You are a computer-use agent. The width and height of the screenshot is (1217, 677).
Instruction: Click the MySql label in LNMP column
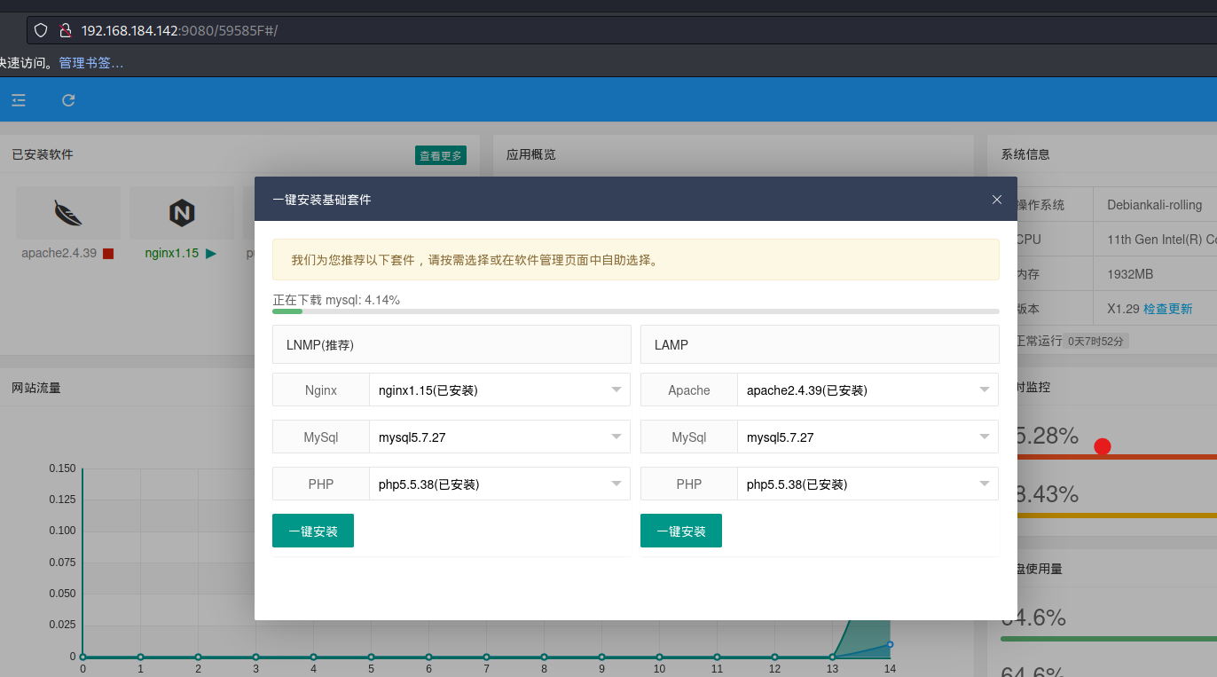(x=321, y=437)
